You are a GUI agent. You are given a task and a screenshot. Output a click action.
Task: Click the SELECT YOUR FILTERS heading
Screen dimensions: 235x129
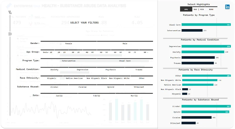point(84,23)
